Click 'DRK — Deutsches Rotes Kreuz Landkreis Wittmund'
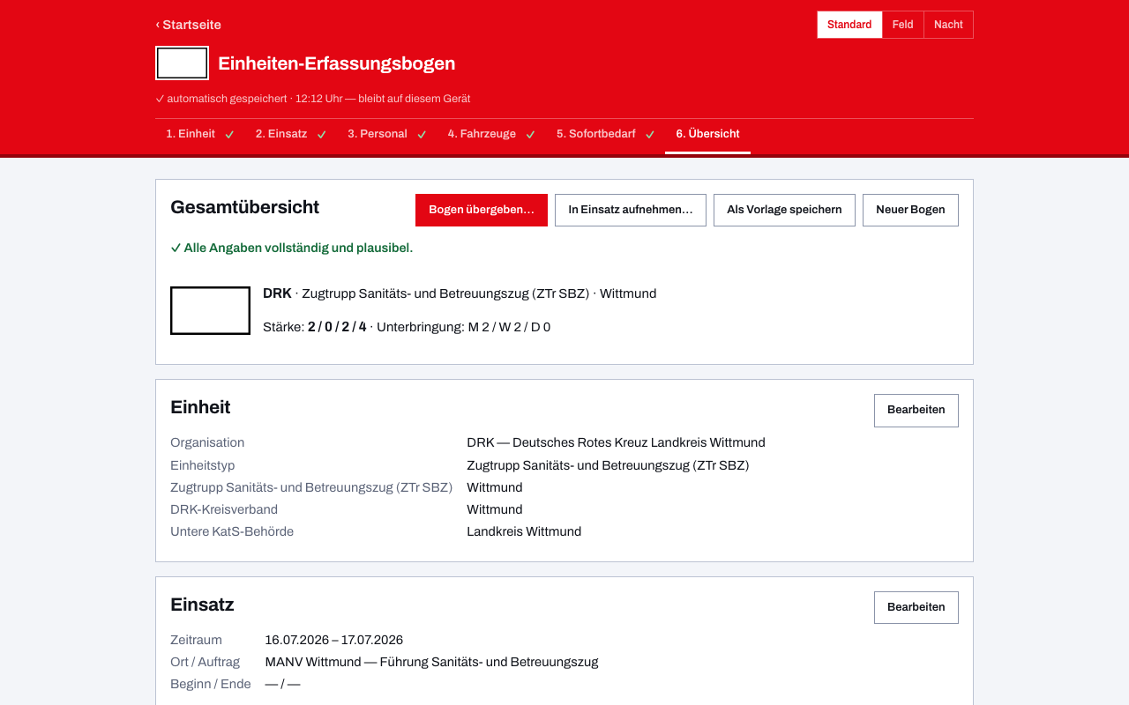 coord(616,442)
